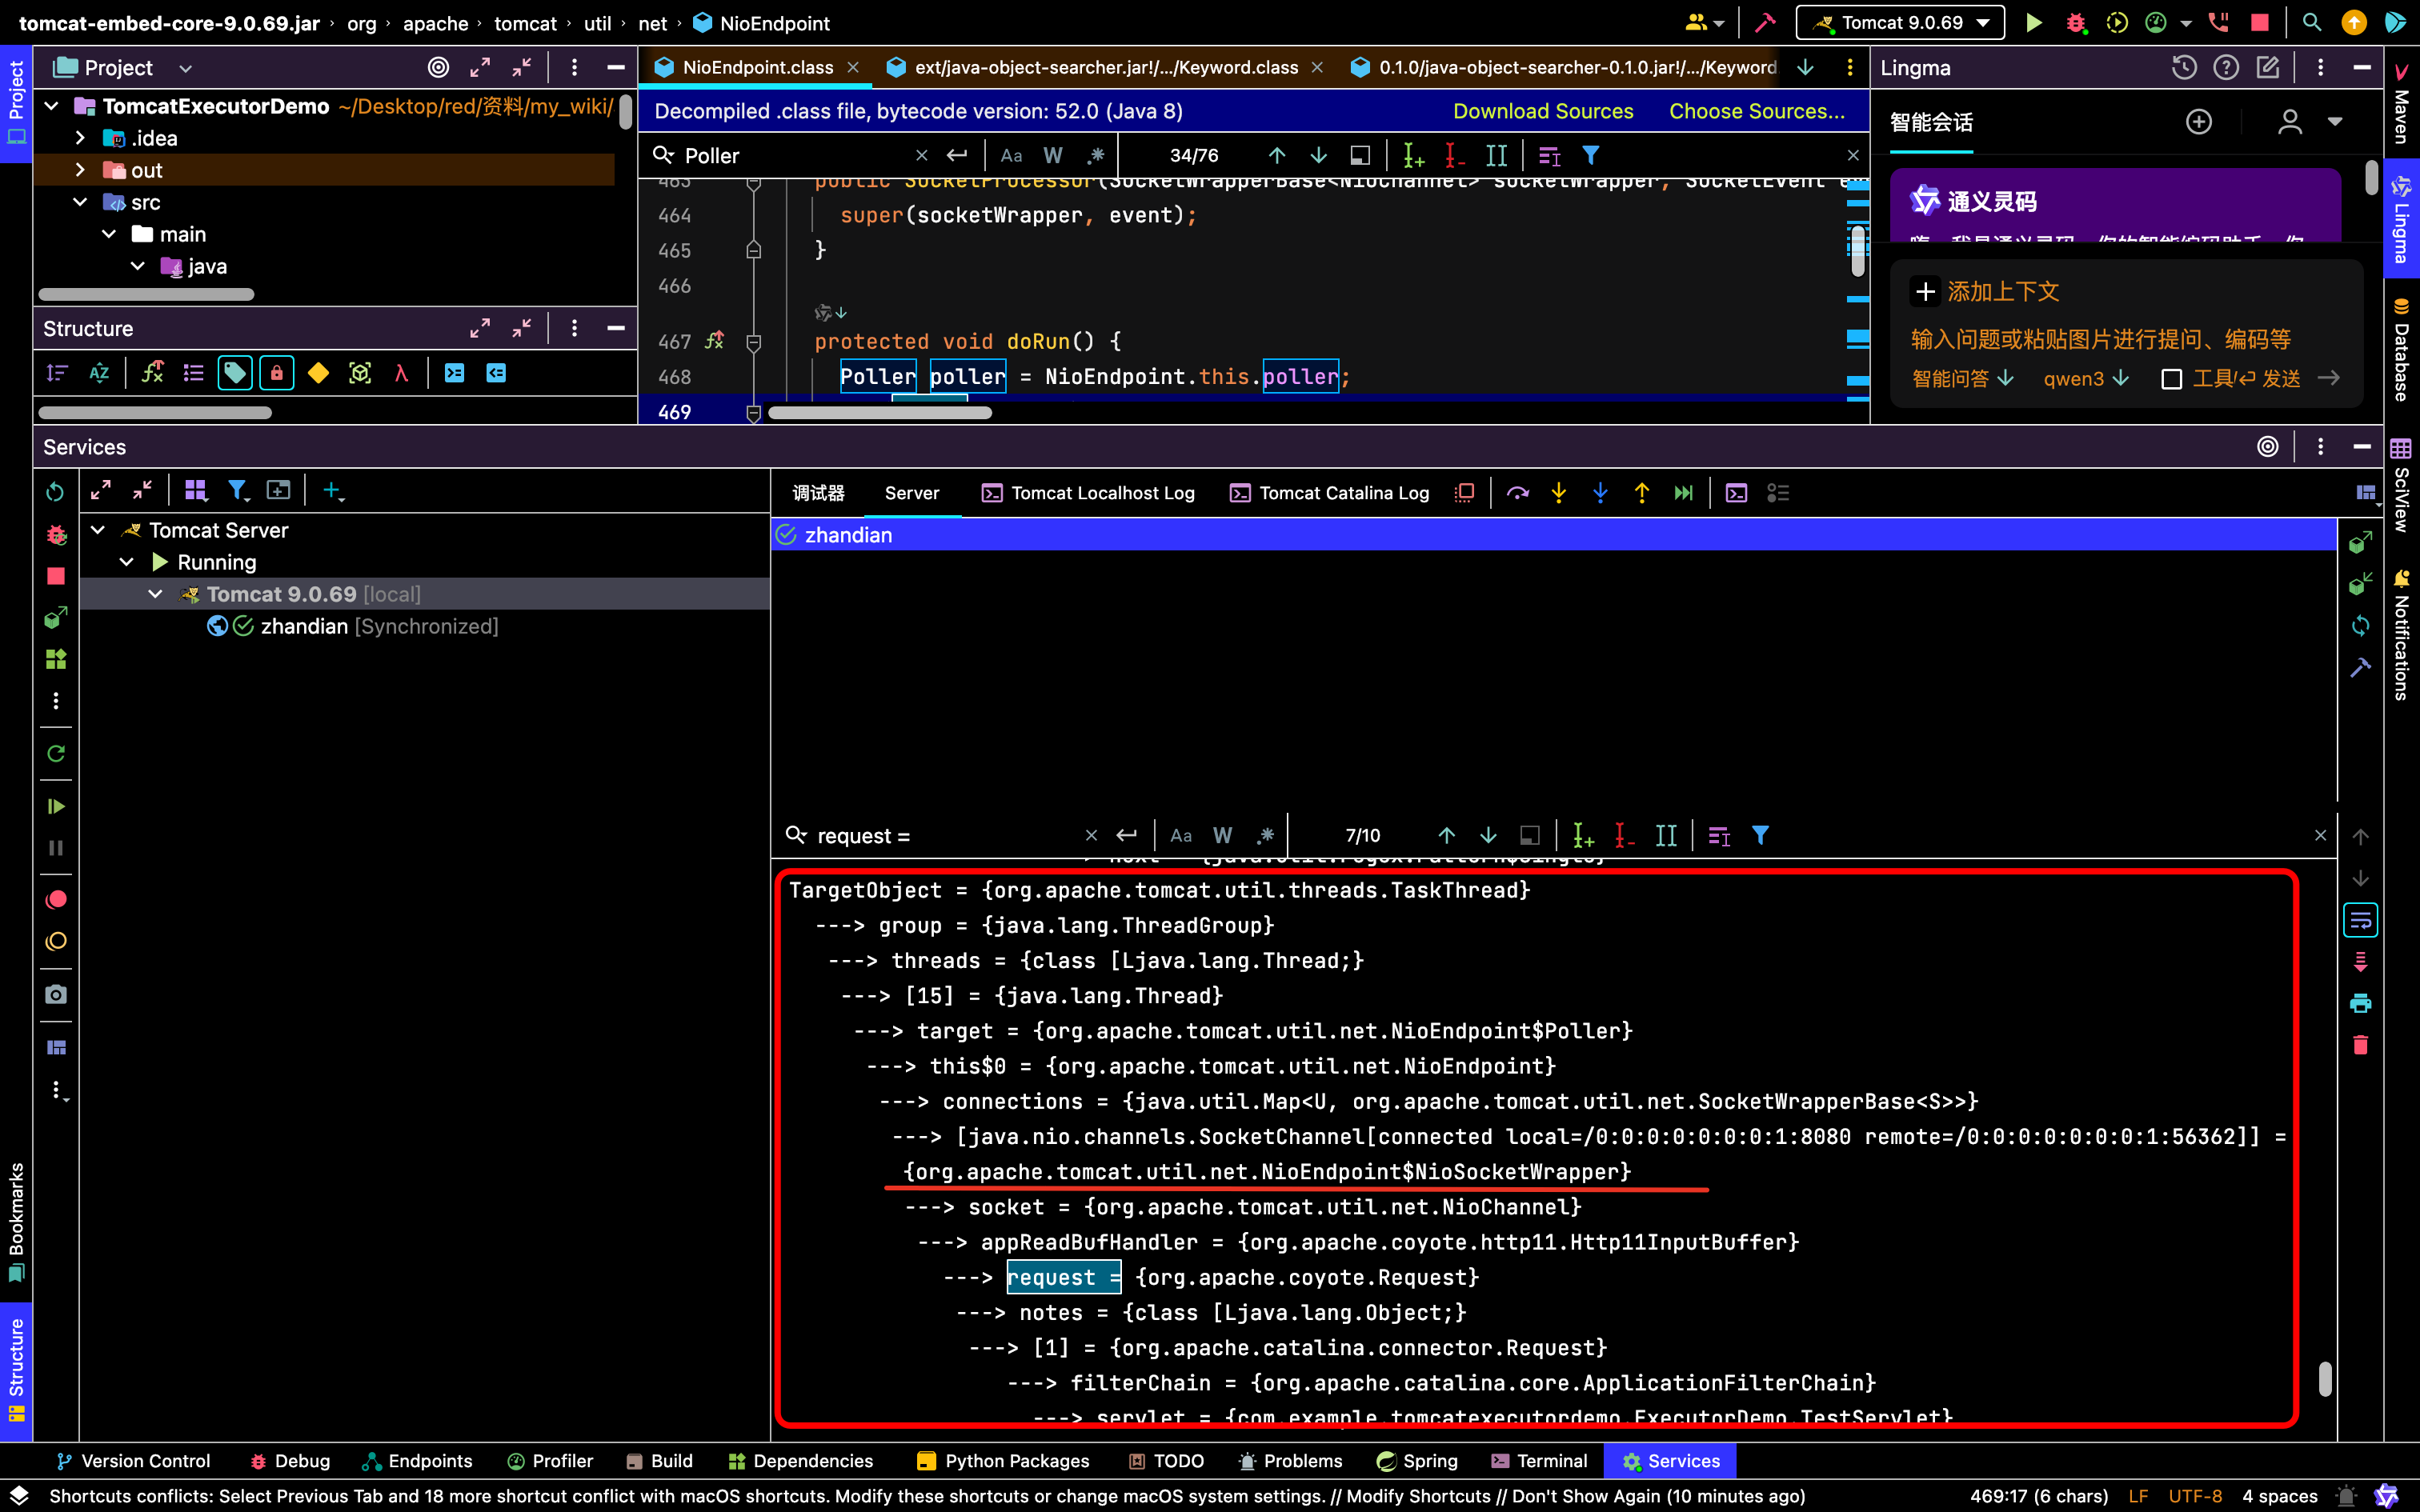Click Run to Cursor icon in debugger
Screen dimensions: 2420x1512
(1684, 493)
